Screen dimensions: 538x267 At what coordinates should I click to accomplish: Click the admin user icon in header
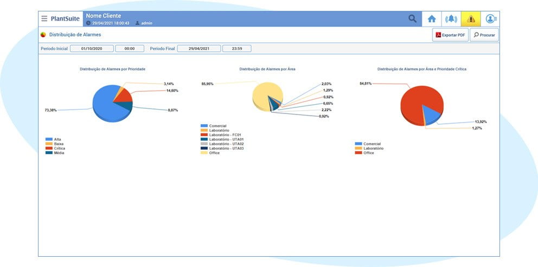pyautogui.click(x=137, y=23)
